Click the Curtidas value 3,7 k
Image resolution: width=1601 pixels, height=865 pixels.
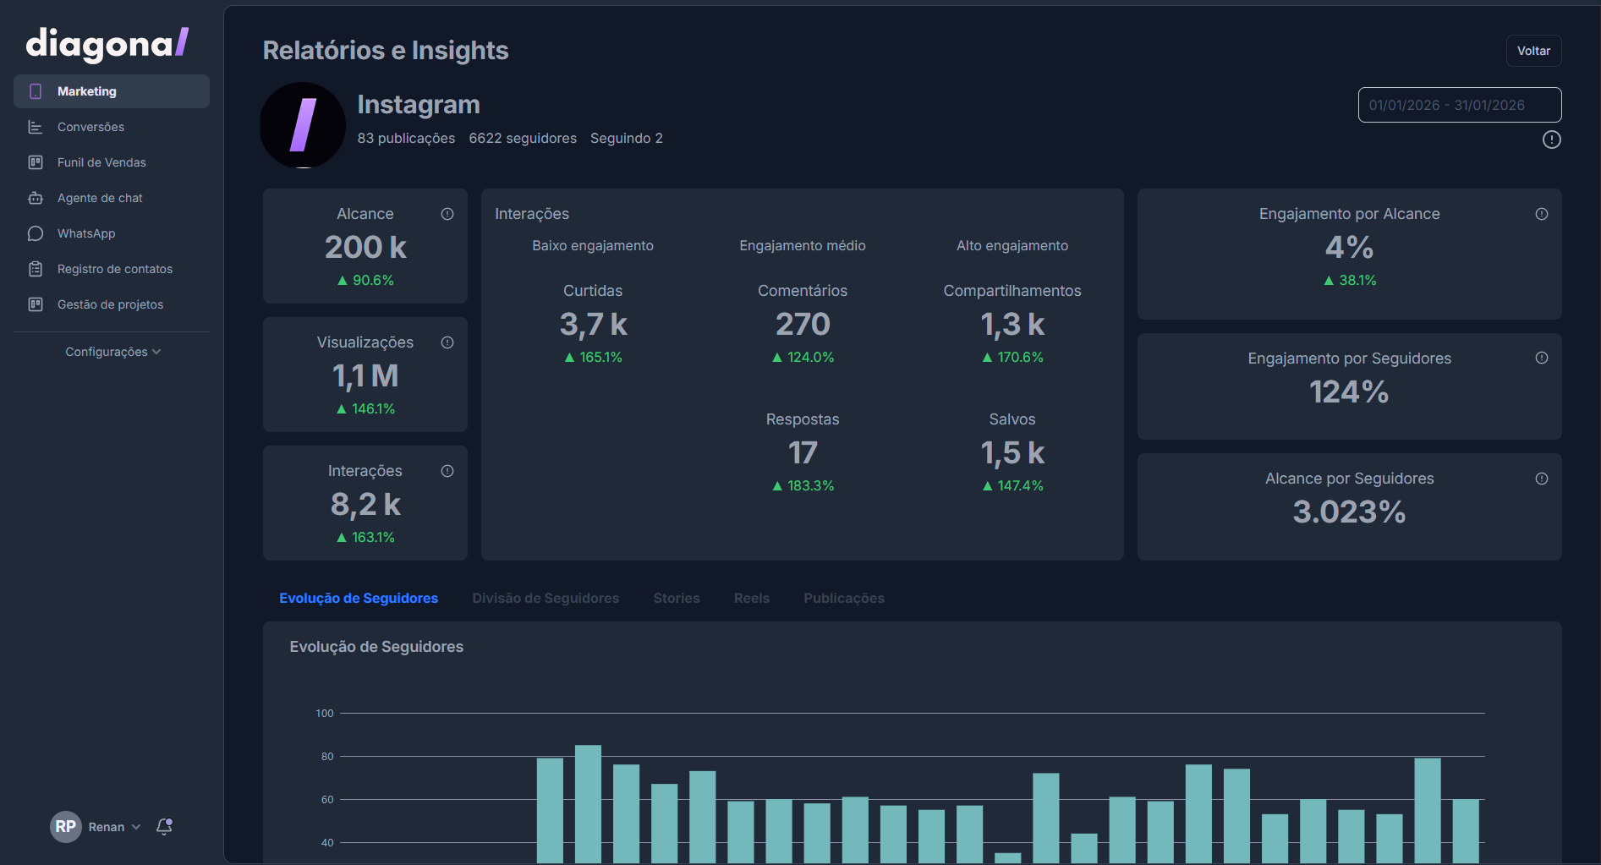coord(593,325)
